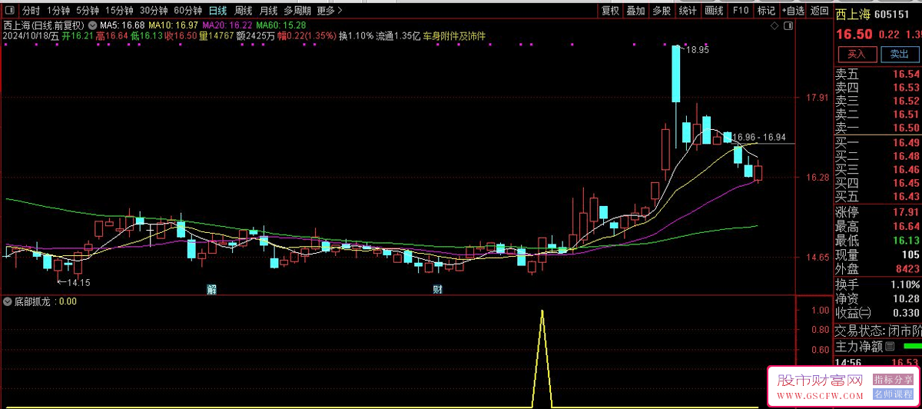Toggle the left sidebar panel icon
Viewport: 922px width, 409px height.
10,11
